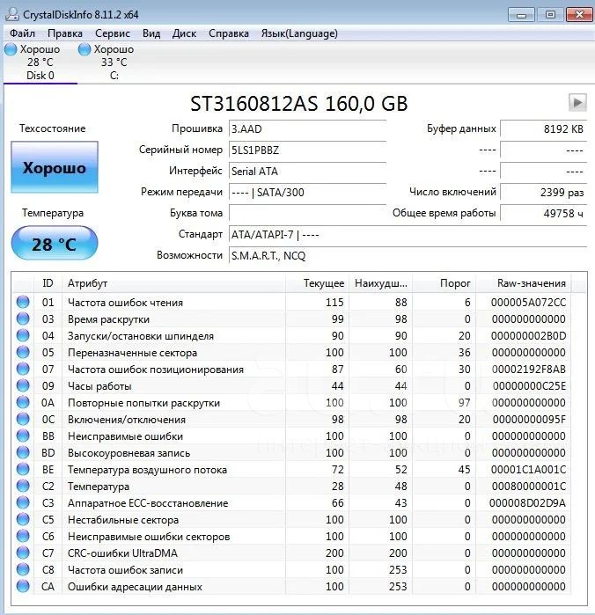This screenshot has width=595, height=615.
Task: Open the Диск menu
Action: click(x=184, y=33)
